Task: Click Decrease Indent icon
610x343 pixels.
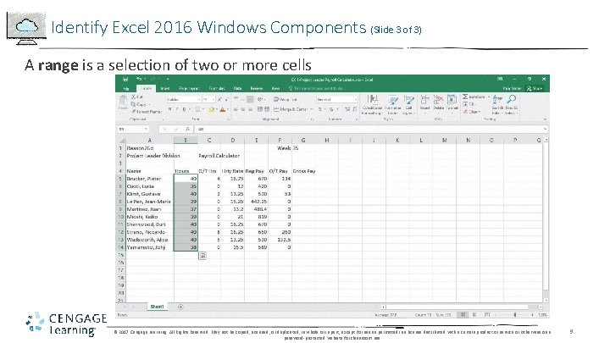Action: (260, 109)
